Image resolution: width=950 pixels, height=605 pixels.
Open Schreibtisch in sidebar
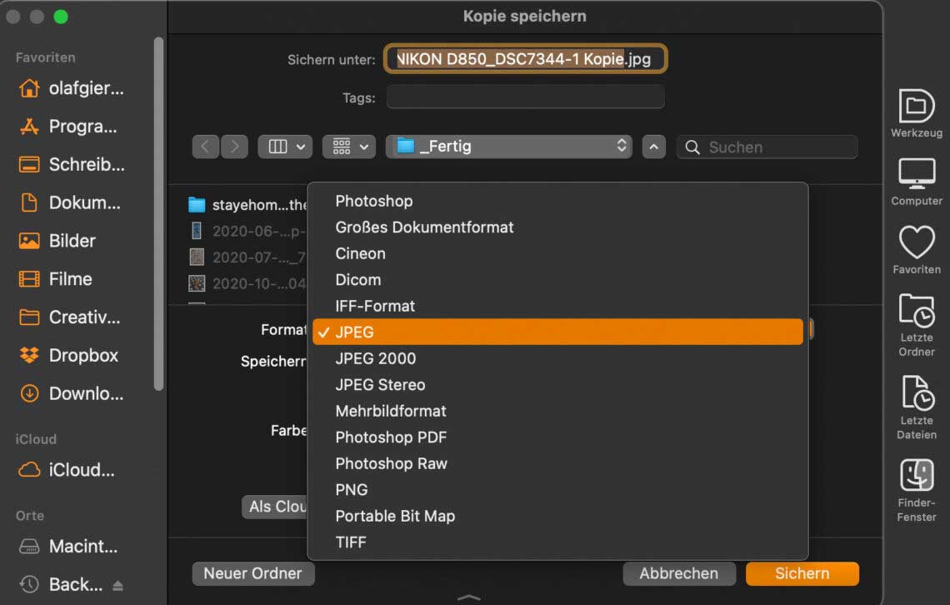point(72,165)
